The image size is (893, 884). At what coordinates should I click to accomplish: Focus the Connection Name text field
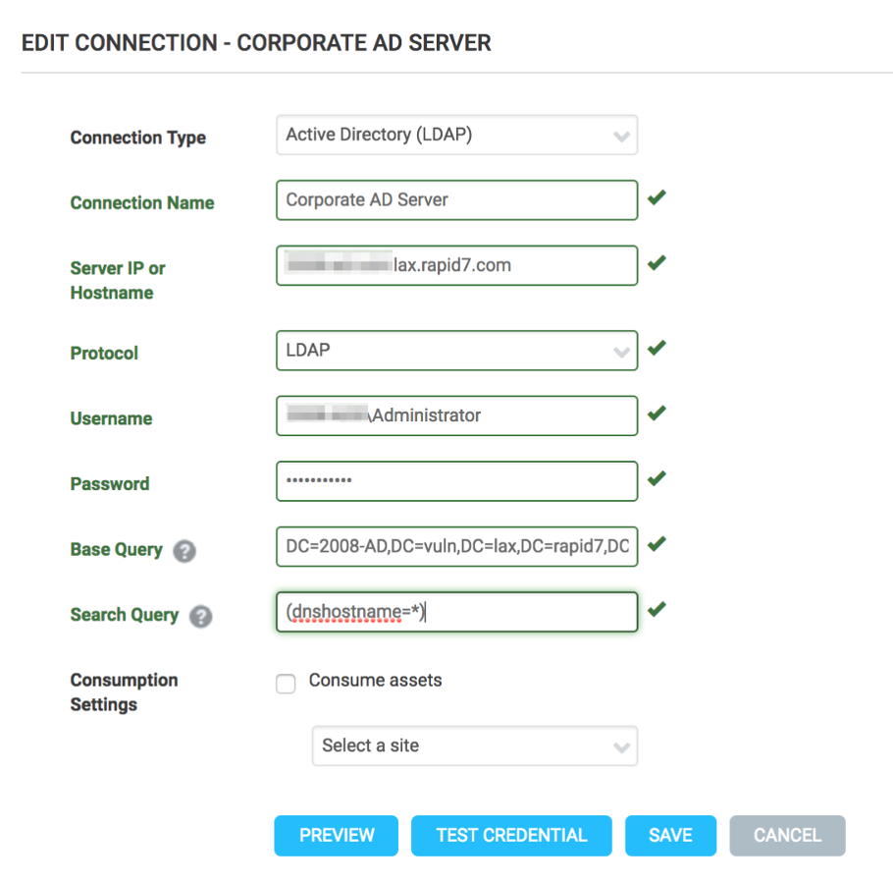click(x=456, y=200)
